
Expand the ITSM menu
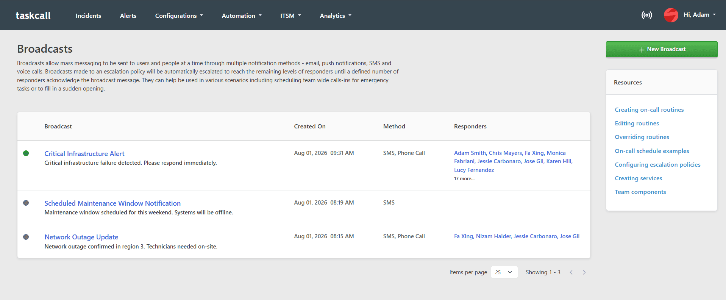(x=290, y=16)
